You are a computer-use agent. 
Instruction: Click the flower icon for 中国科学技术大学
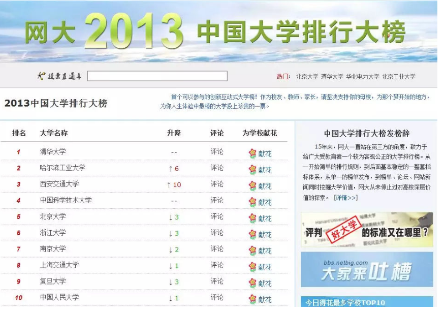pyautogui.click(x=252, y=202)
